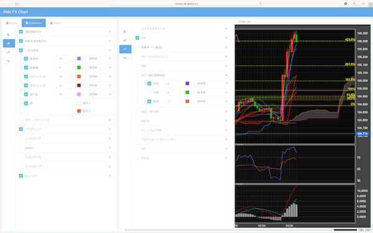This screenshot has width=373, height=233.
Task: Reload page using address bar refresh icon
Action: (260, 4)
